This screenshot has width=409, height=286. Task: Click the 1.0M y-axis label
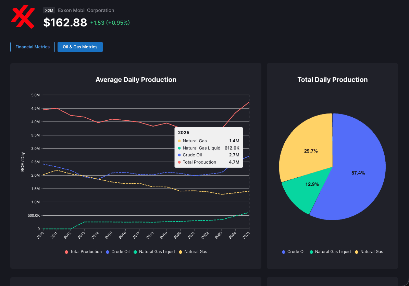coord(36,202)
